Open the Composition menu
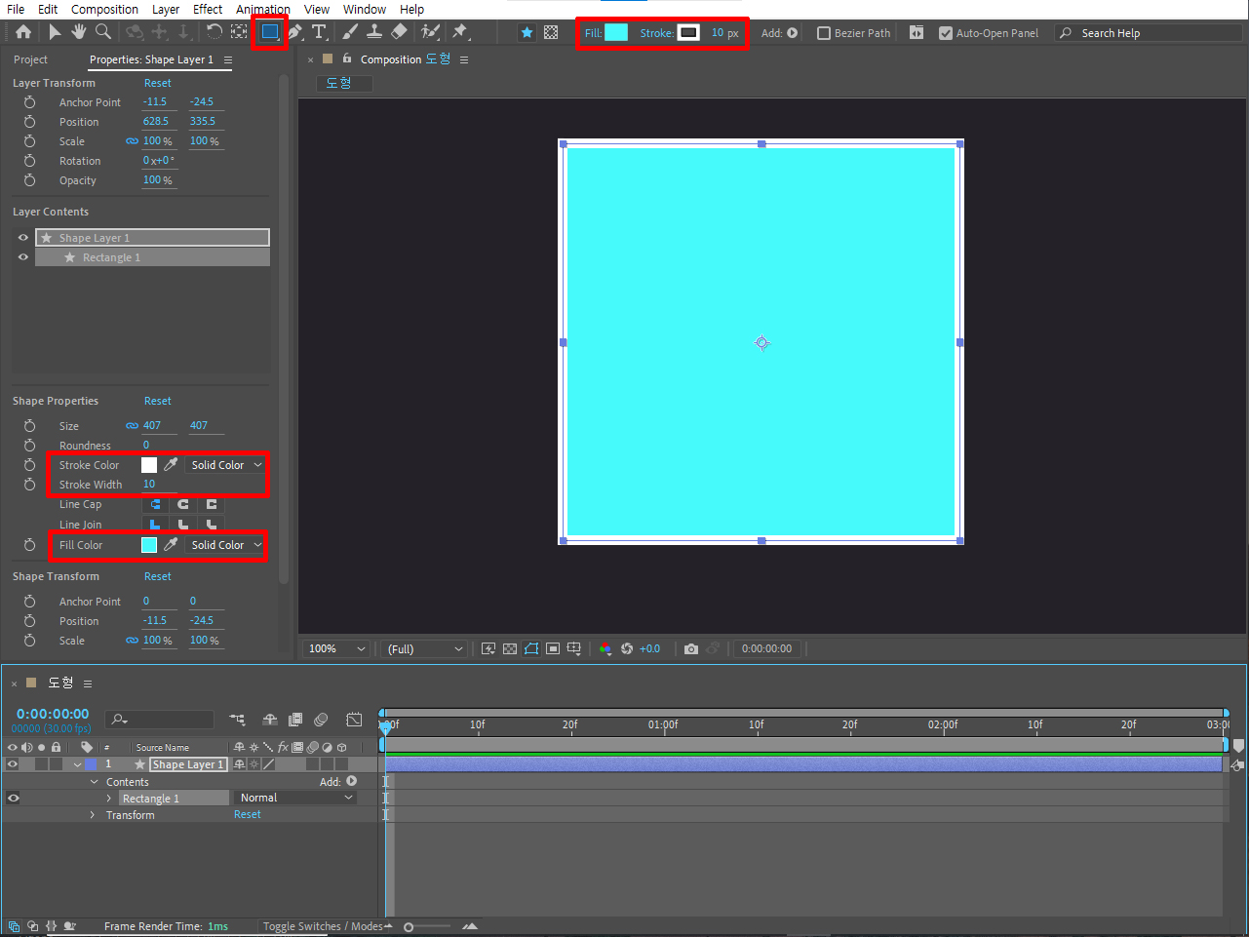This screenshot has height=937, width=1249. (x=104, y=9)
